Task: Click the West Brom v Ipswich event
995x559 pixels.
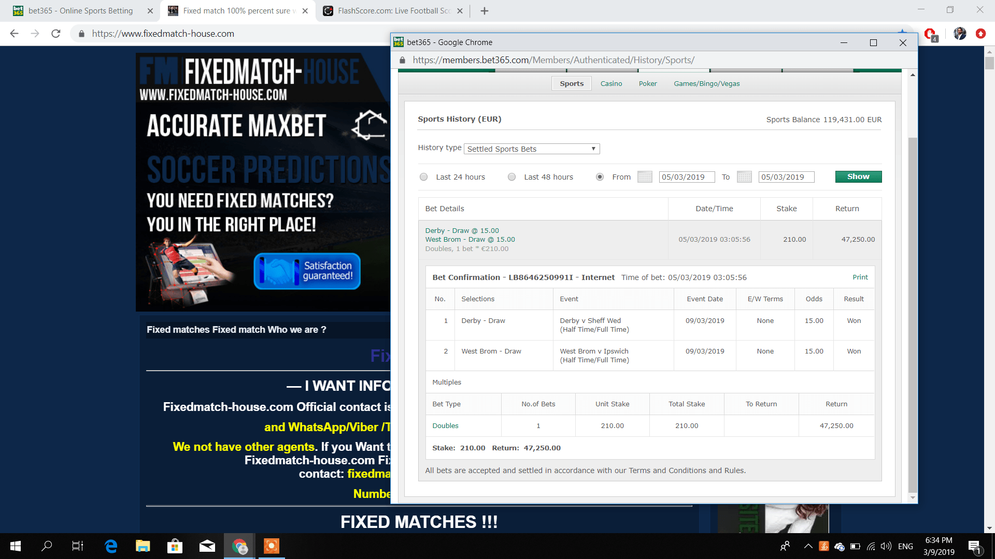Action: coord(594,356)
